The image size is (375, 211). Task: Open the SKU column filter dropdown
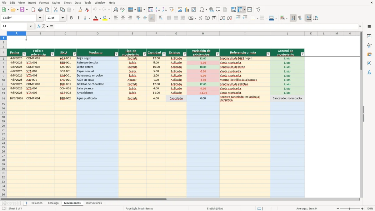pyautogui.click(x=74, y=54)
